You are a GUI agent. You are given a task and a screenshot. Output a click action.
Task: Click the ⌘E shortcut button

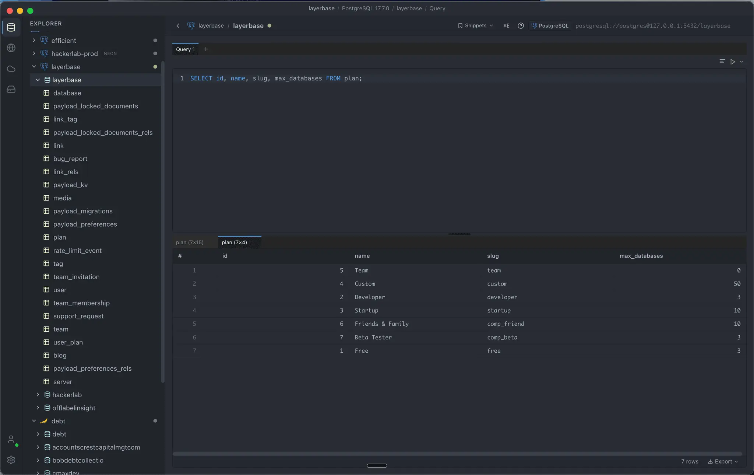coord(506,25)
